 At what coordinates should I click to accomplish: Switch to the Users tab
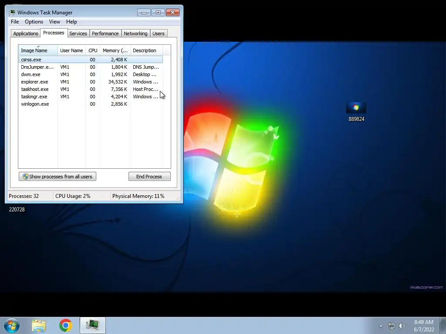(x=159, y=33)
